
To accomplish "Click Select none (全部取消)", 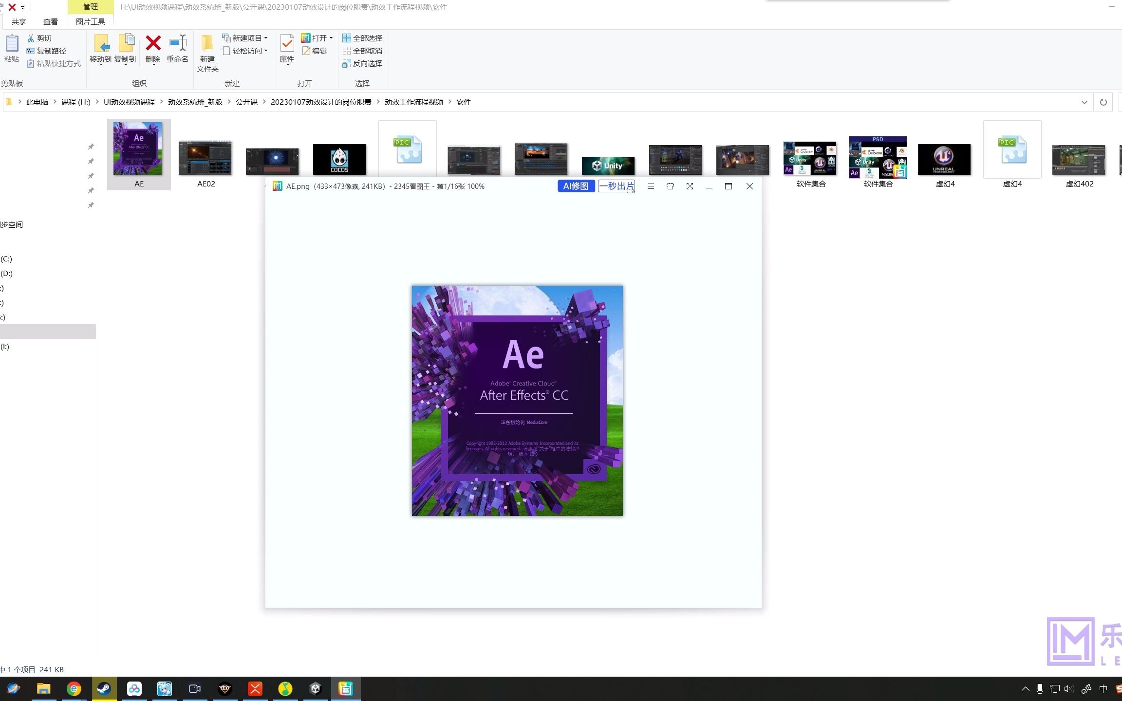I will (362, 51).
